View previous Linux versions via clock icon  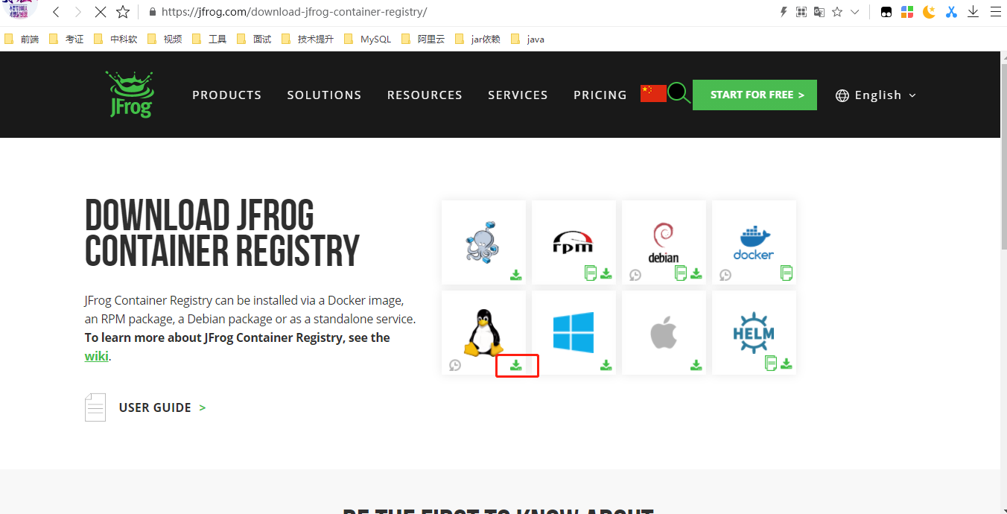(455, 365)
